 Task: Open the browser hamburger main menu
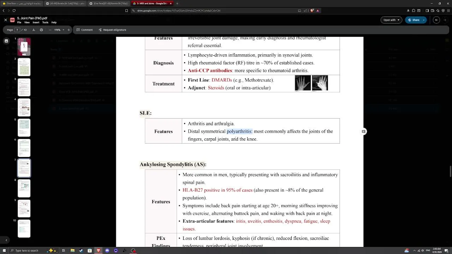tap(448, 11)
